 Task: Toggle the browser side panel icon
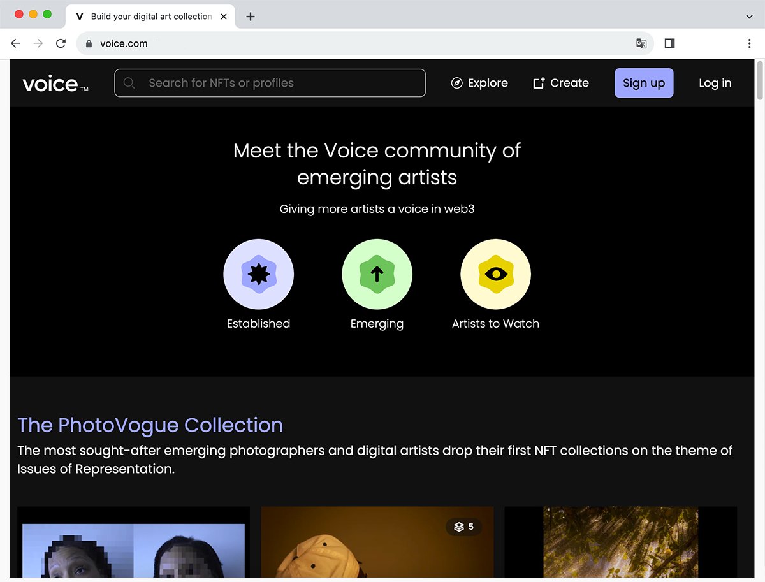669,43
